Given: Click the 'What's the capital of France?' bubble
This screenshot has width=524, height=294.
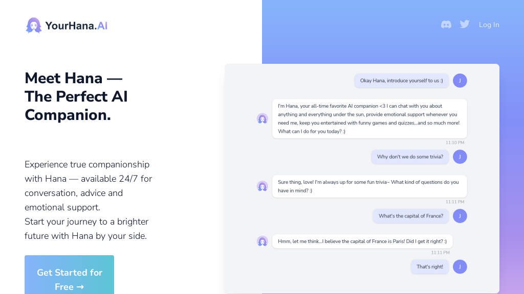Looking at the screenshot, I should tap(410, 216).
